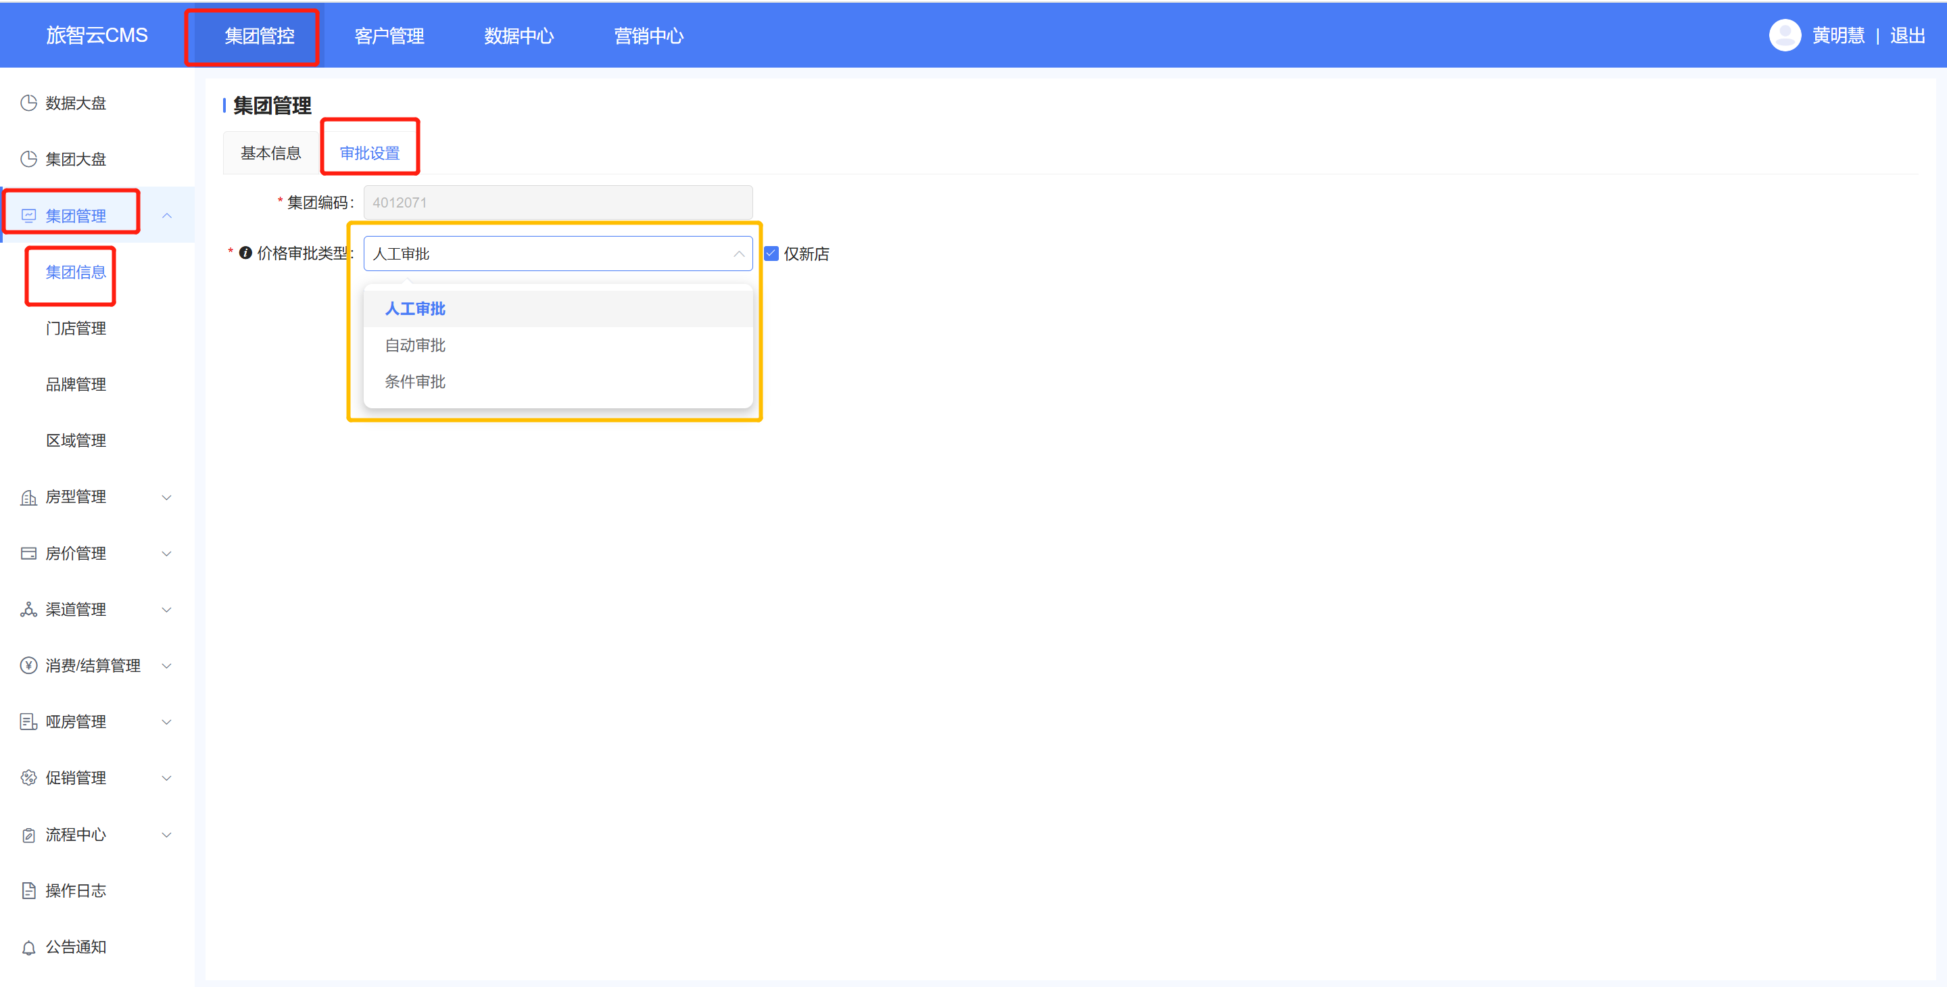Click the 哑房管理 list icon

pos(28,722)
